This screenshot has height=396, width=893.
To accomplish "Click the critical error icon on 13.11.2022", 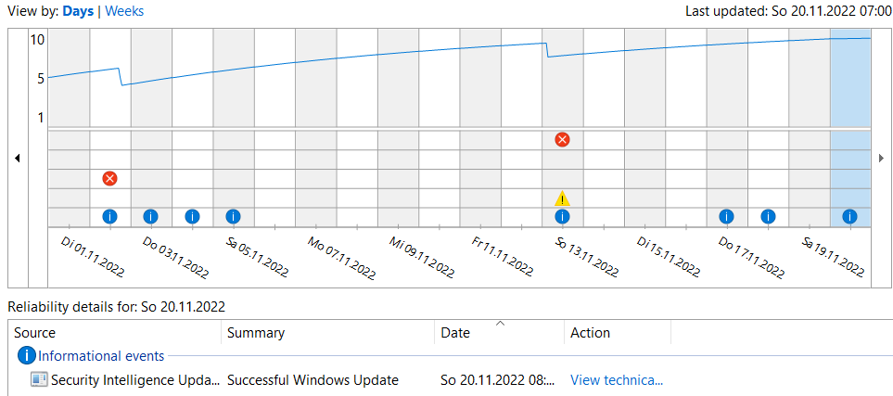I will point(562,140).
